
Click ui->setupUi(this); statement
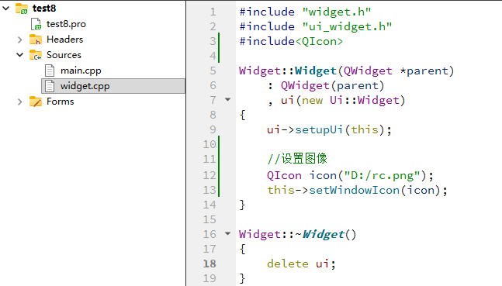click(329, 130)
